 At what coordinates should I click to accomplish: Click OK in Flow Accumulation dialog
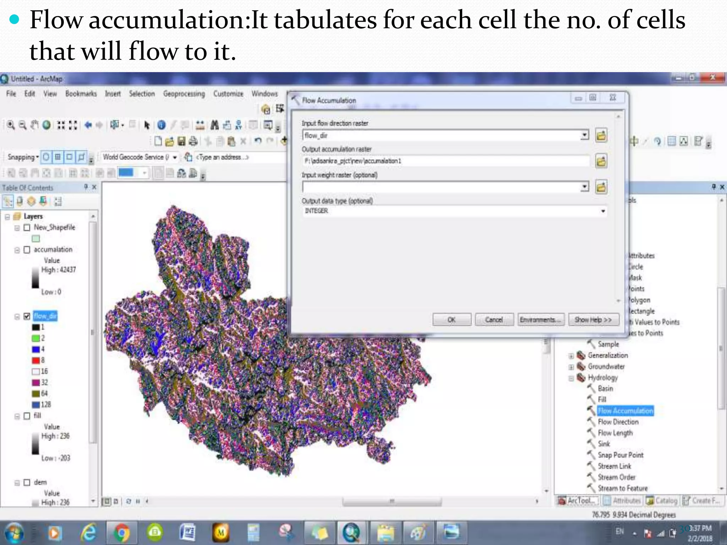pyautogui.click(x=452, y=320)
